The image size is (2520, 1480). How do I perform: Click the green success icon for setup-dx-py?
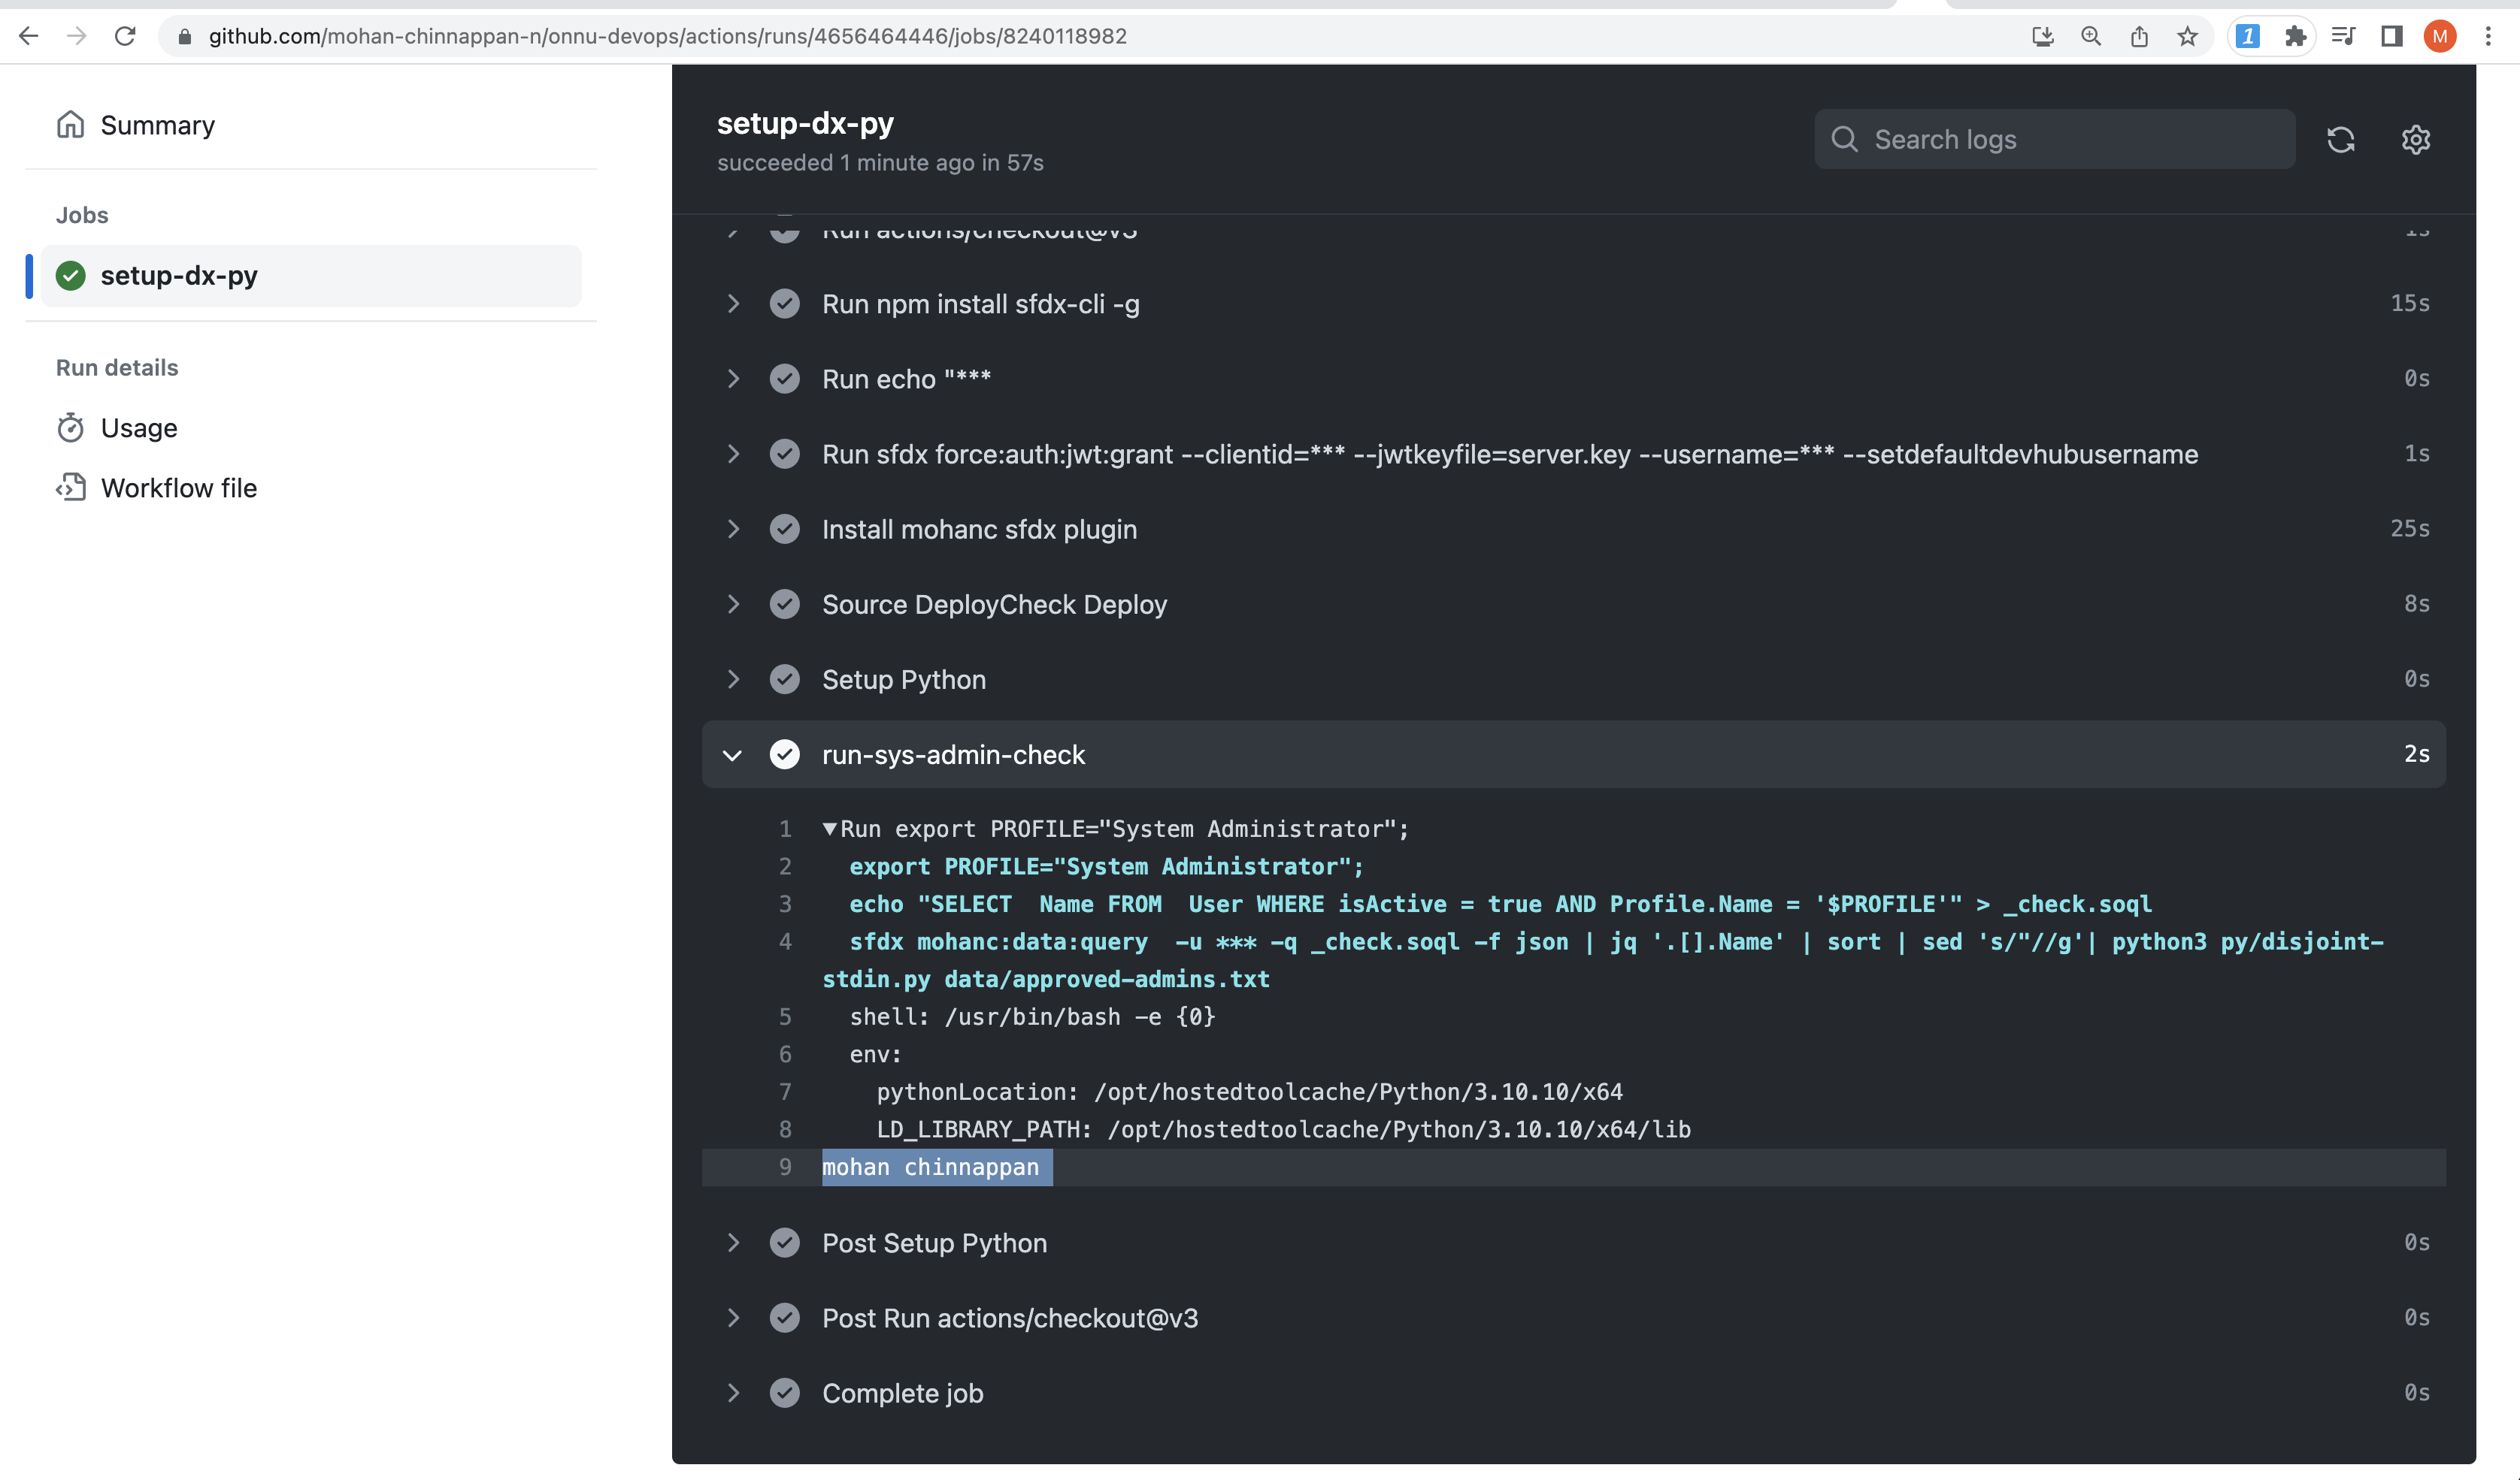click(70, 276)
